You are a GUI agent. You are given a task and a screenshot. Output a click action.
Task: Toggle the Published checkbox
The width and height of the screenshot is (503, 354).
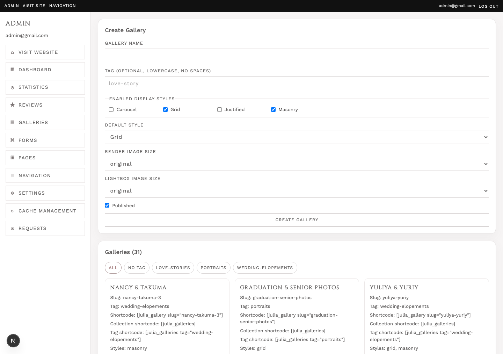[x=107, y=205]
